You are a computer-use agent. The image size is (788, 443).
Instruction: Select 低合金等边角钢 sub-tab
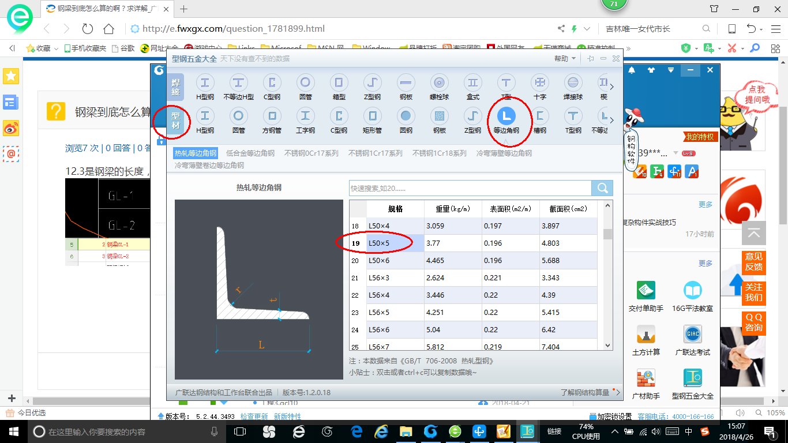[250, 153]
